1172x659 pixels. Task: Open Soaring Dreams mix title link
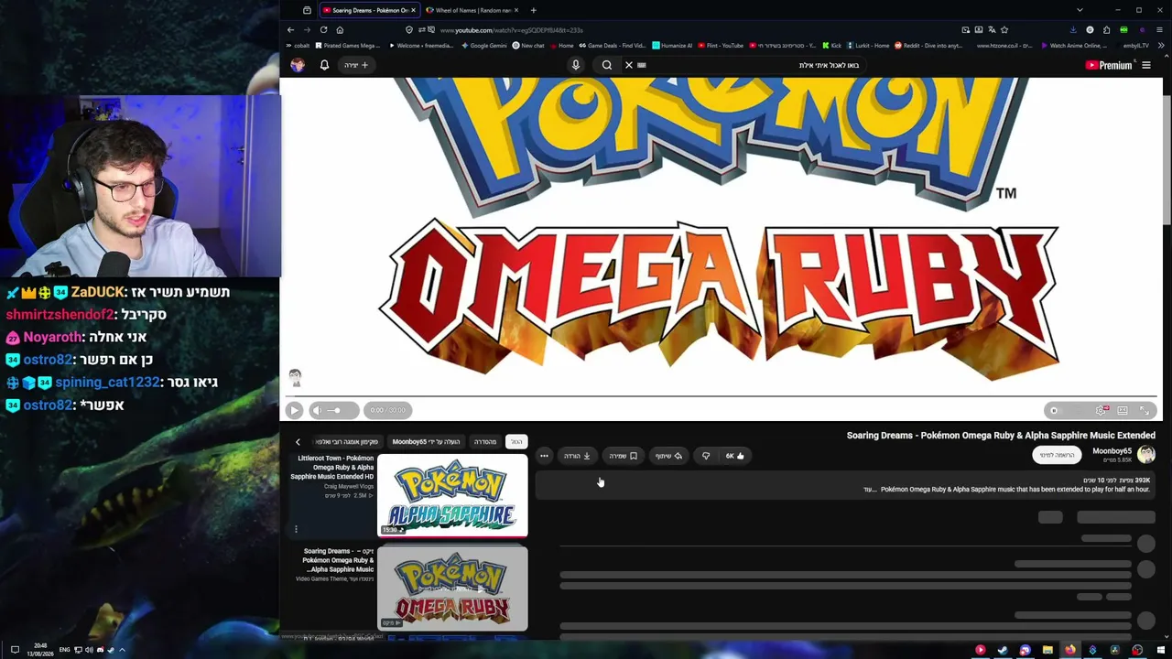[338, 560]
